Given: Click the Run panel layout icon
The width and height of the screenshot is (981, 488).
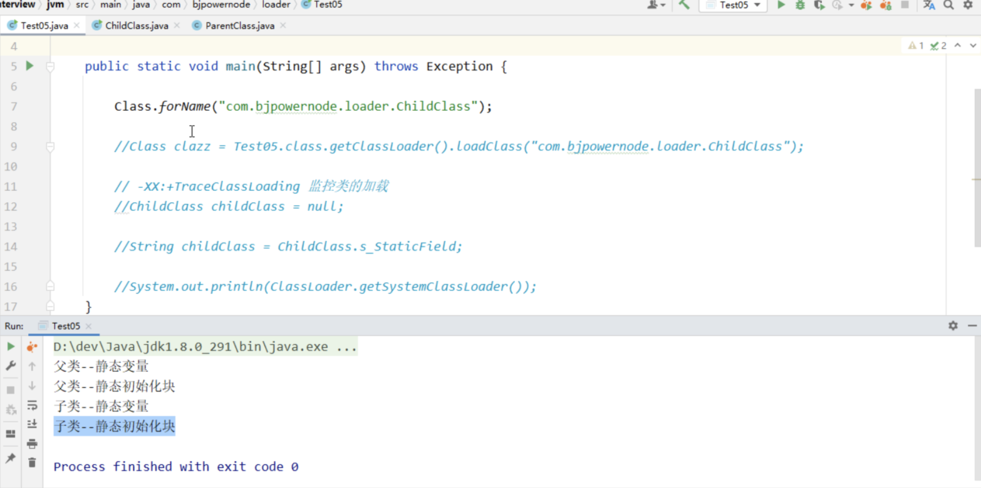Looking at the screenshot, I should [x=11, y=434].
